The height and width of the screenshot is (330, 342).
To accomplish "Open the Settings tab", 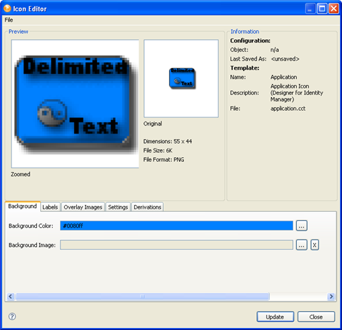I will (x=118, y=207).
